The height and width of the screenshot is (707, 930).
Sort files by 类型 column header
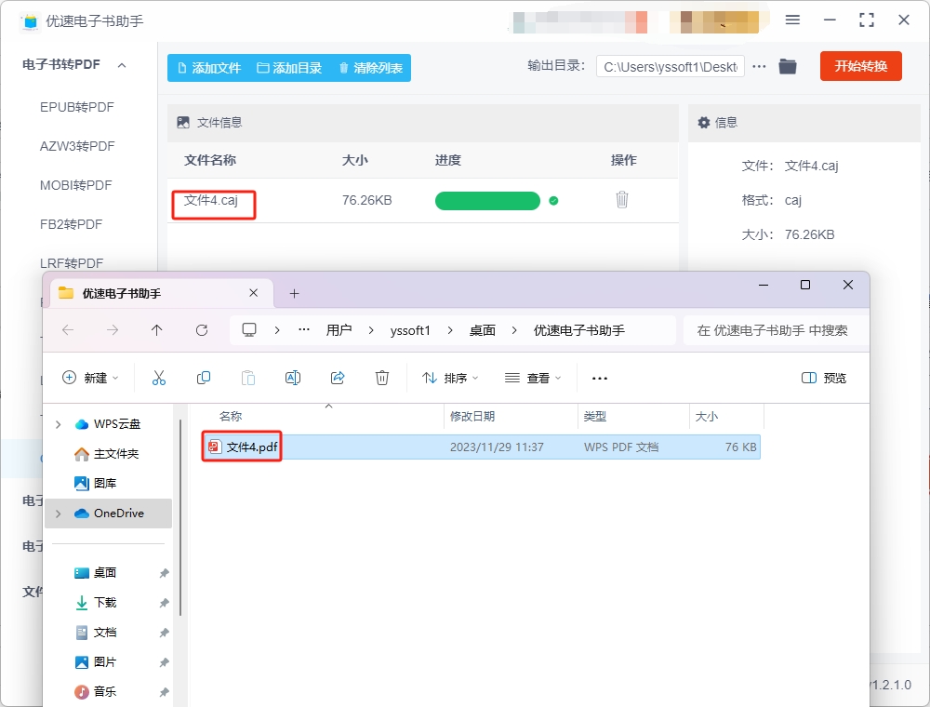tap(595, 417)
